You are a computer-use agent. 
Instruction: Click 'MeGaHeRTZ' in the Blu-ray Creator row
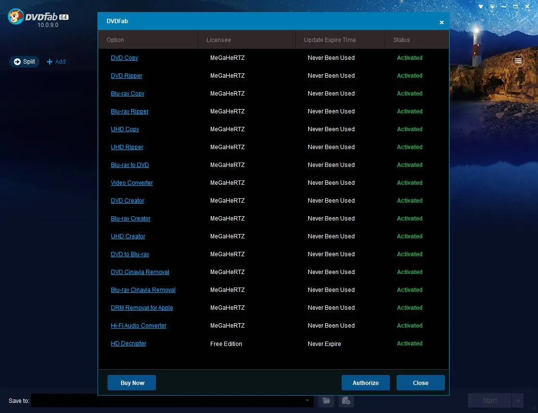(x=227, y=218)
